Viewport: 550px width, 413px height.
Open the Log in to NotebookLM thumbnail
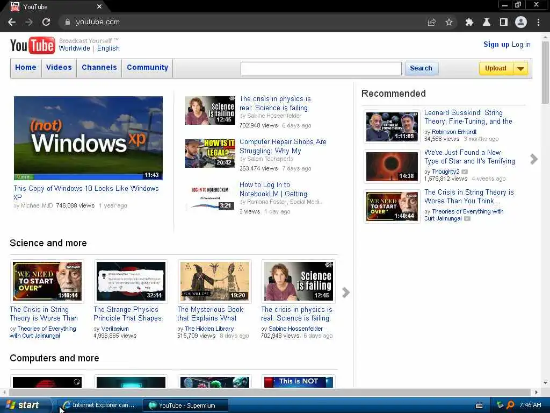[x=210, y=197]
